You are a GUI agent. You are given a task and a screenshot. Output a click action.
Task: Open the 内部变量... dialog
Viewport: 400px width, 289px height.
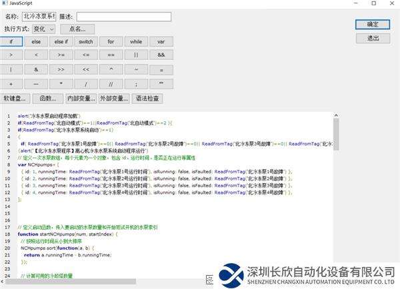[x=81, y=99]
